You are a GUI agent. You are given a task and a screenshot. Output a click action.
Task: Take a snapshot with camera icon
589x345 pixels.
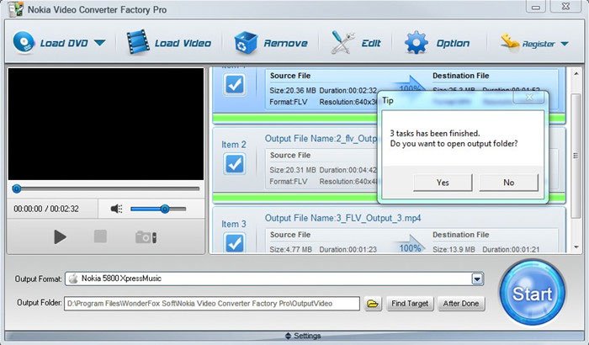(146, 237)
